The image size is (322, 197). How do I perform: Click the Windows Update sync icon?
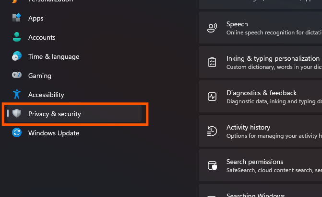pyautogui.click(x=17, y=133)
